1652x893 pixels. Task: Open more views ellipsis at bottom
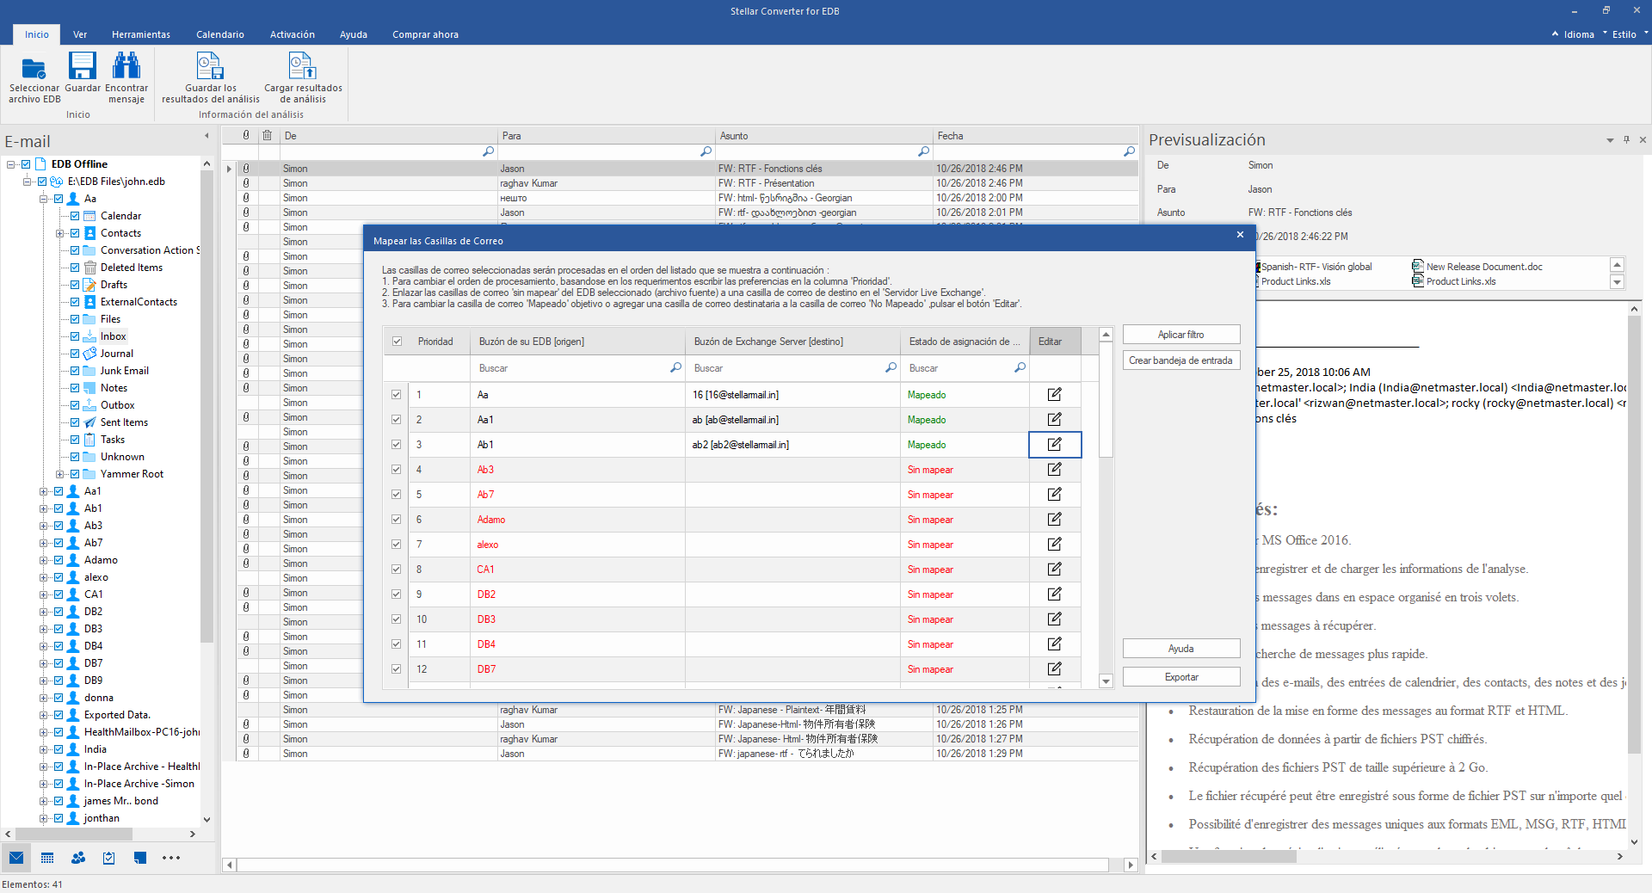[171, 858]
